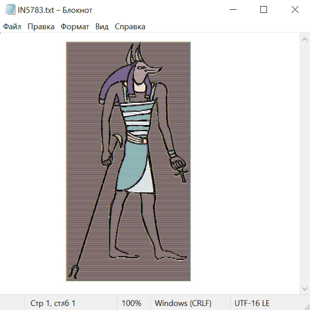Image resolution: width=310 pixels, height=310 pixels.
Task: Open the Правка menu
Action: 41,27
